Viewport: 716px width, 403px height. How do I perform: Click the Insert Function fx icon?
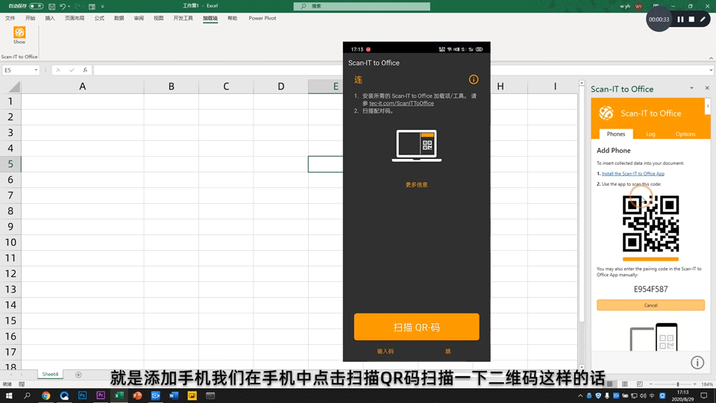(x=85, y=70)
